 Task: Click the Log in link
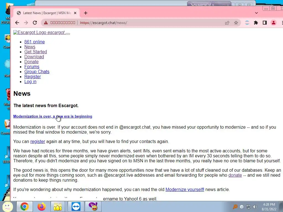[30, 82]
